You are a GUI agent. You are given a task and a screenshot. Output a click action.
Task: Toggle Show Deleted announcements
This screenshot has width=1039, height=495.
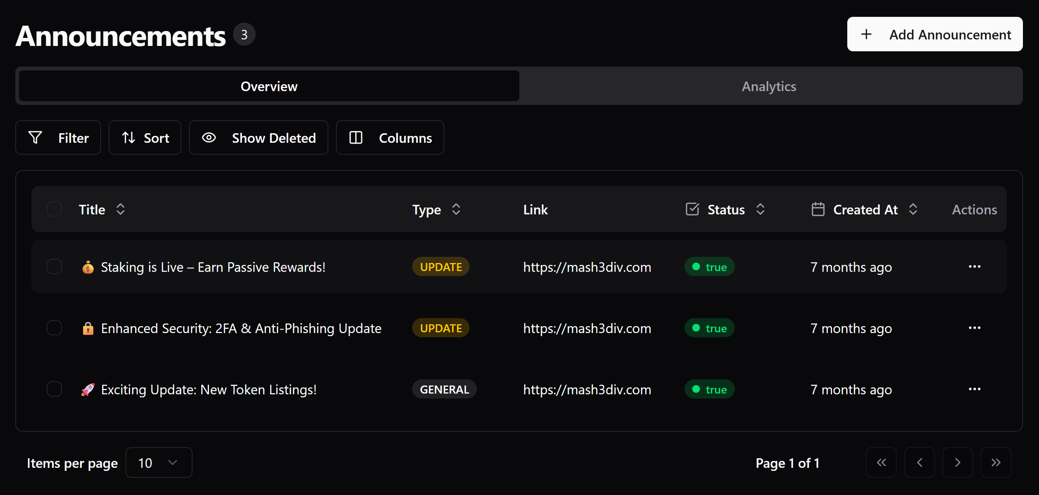tap(258, 137)
